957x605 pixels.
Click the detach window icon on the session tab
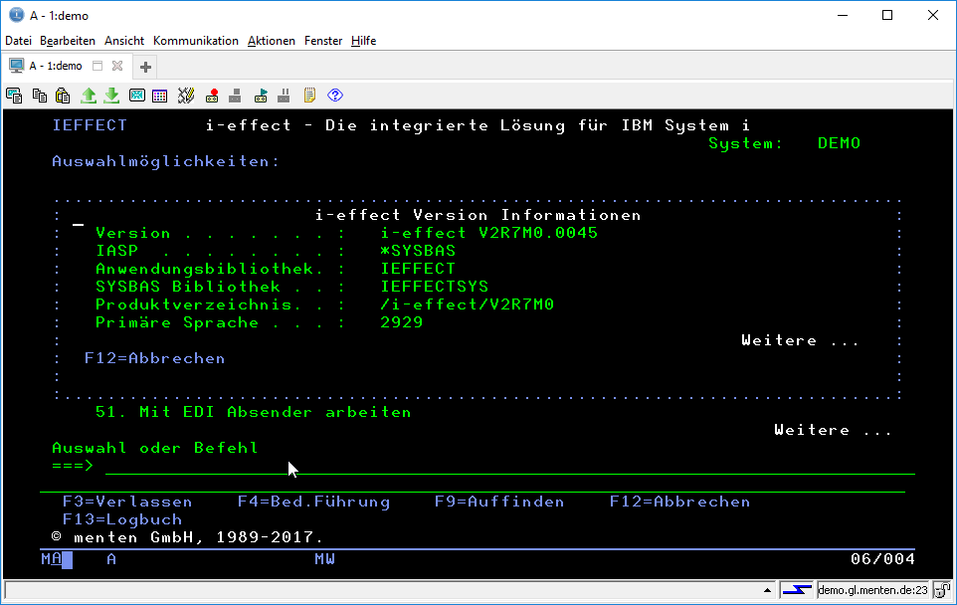(97, 66)
